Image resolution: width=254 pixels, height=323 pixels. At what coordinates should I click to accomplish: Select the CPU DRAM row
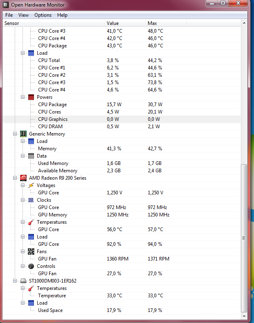[121, 127]
